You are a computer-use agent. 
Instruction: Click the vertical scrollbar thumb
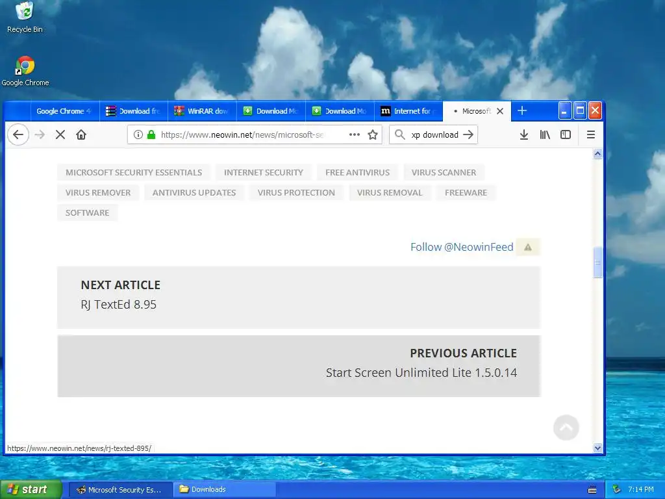point(597,262)
